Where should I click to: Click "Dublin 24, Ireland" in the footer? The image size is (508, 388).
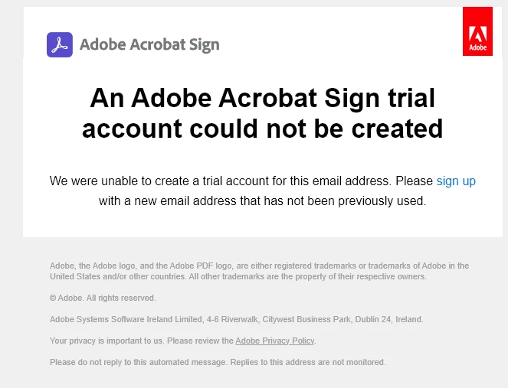(x=388, y=319)
